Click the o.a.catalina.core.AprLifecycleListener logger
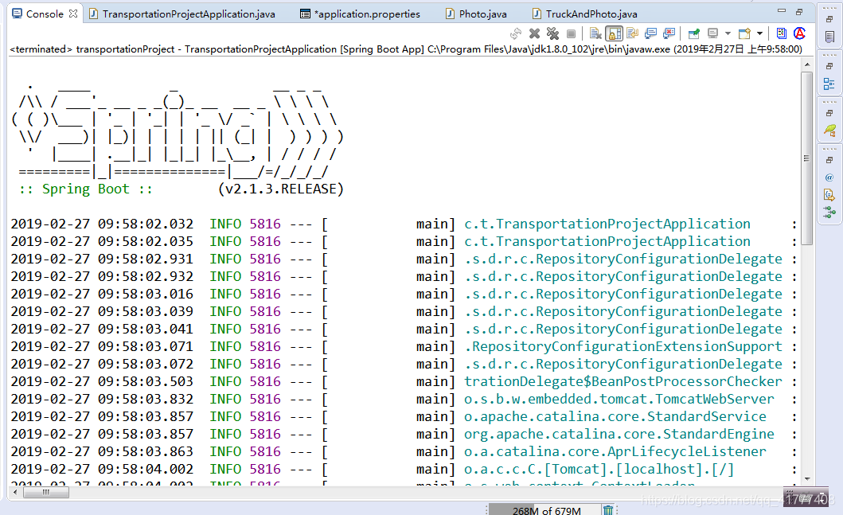Screen dimensions: 843x515 615,451
